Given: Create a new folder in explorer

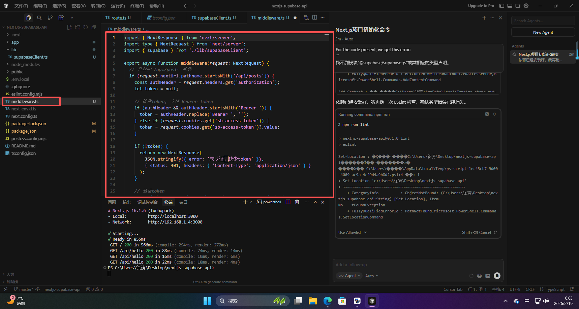Looking at the screenshot, I should [78, 27].
